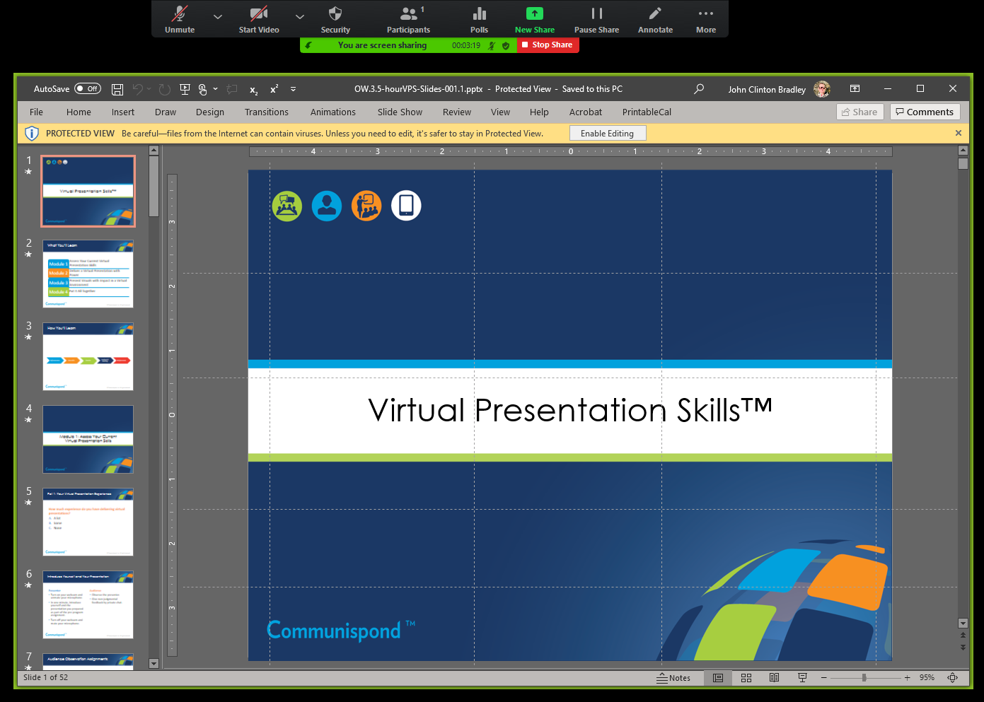Select slide 5 thumbnail
This screenshot has width=984, height=702.
coord(88,522)
